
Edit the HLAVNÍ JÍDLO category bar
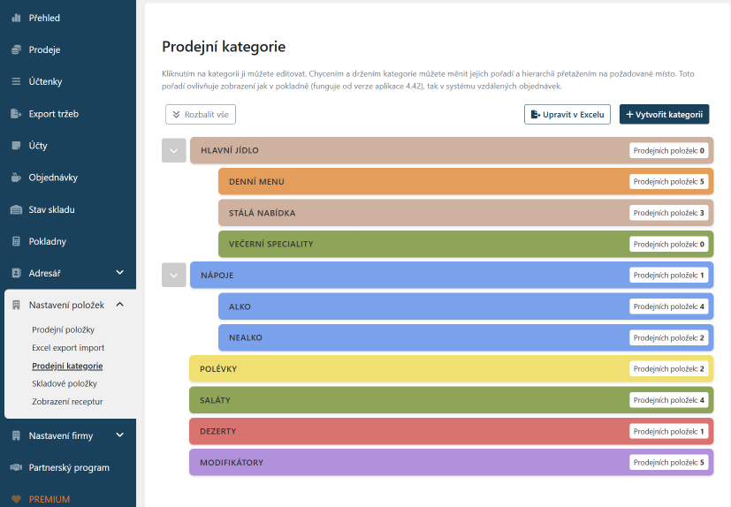point(452,150)
